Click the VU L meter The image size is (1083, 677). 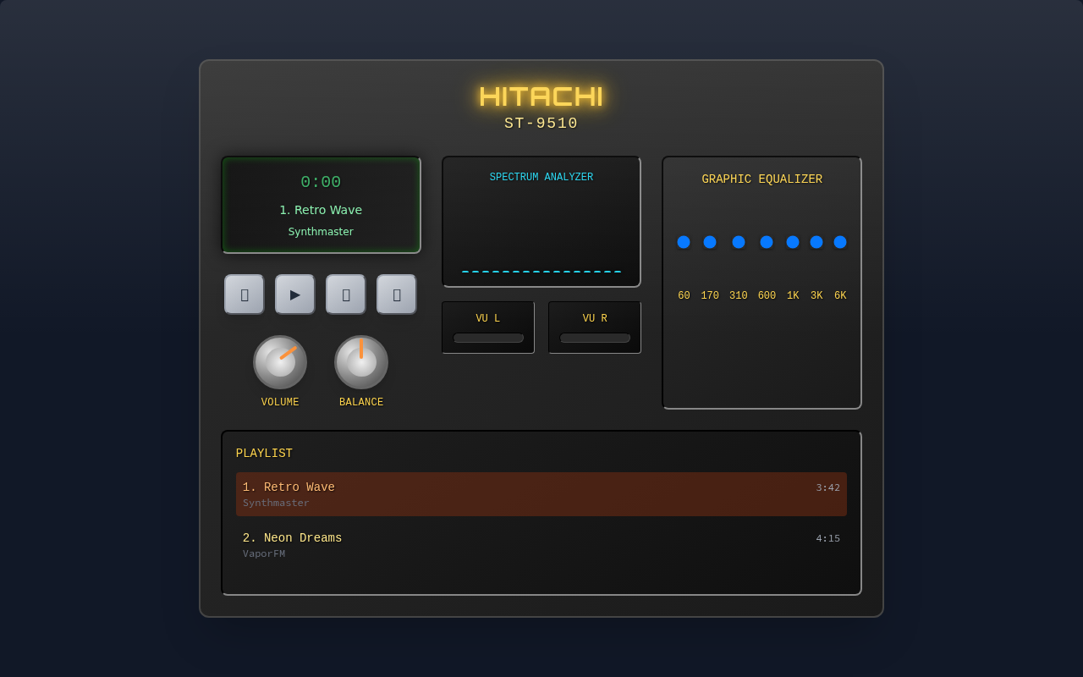click(x=487, y=327)
